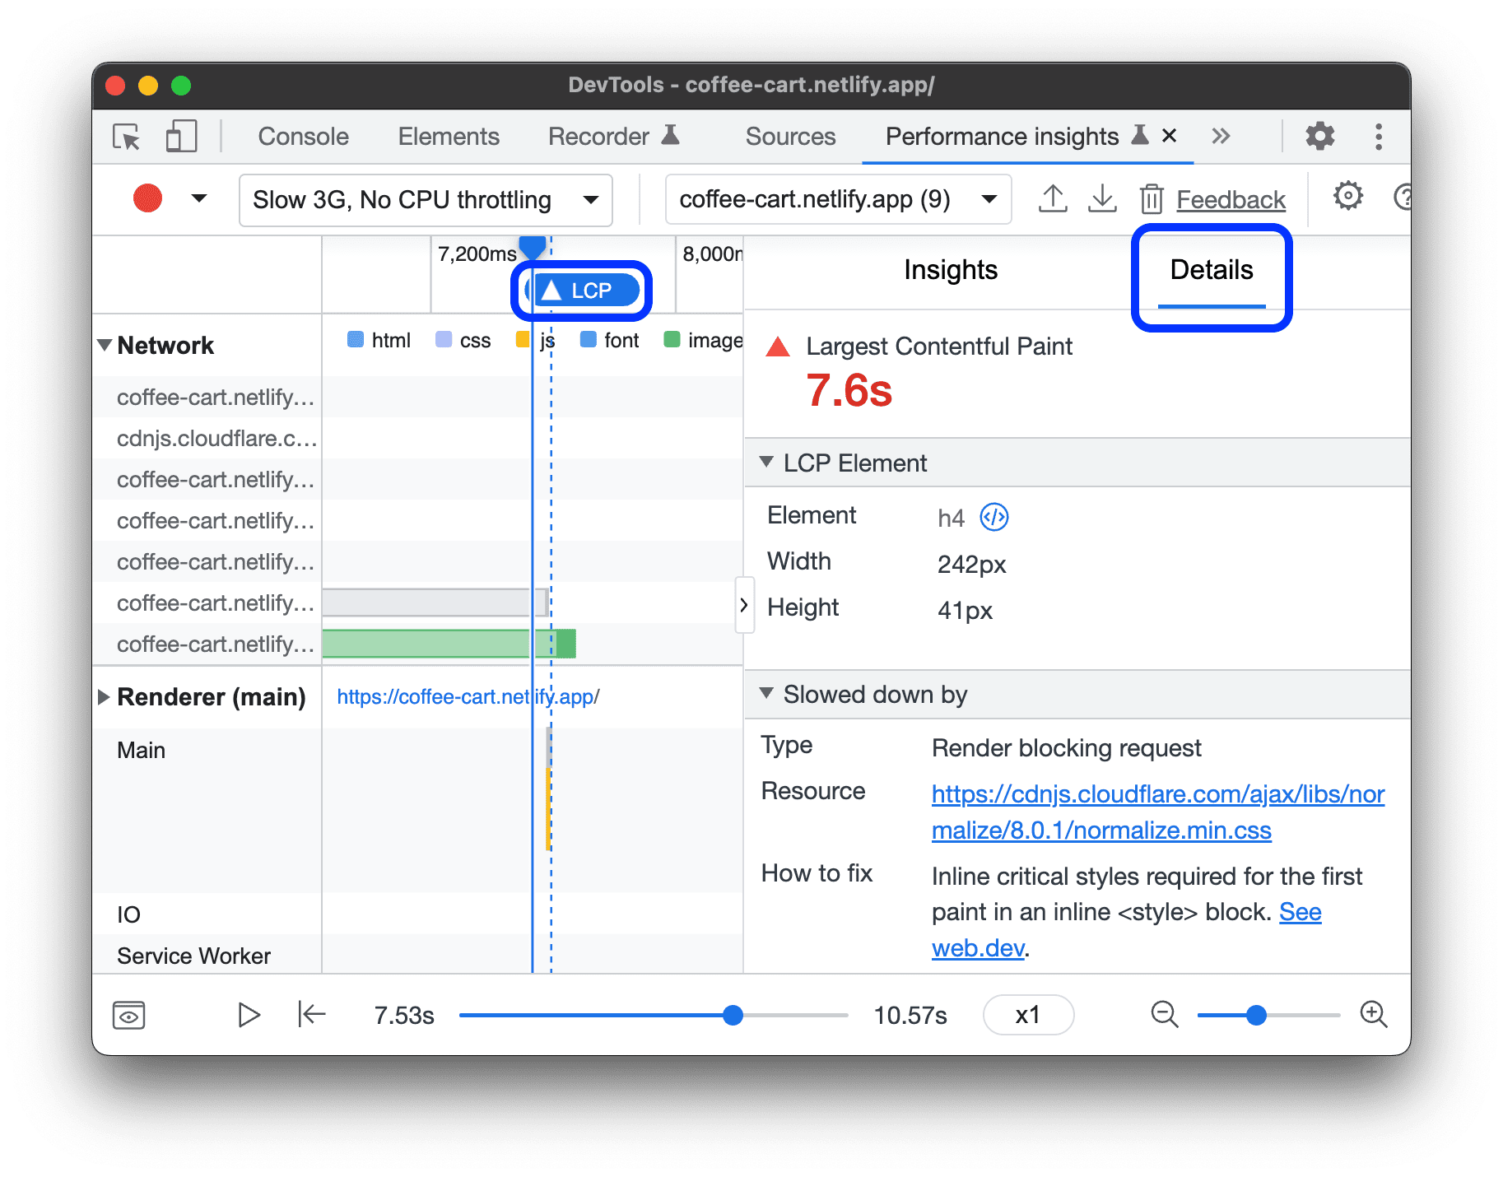Screen dimensions: 1503x1177
Task: Collapse the LCP Element section
Action: point(766,463)
